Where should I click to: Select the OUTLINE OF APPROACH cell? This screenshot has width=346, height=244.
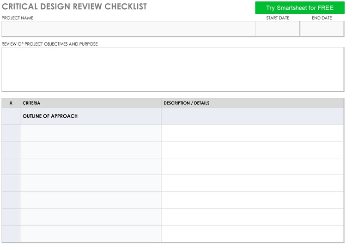click(91, 116)
